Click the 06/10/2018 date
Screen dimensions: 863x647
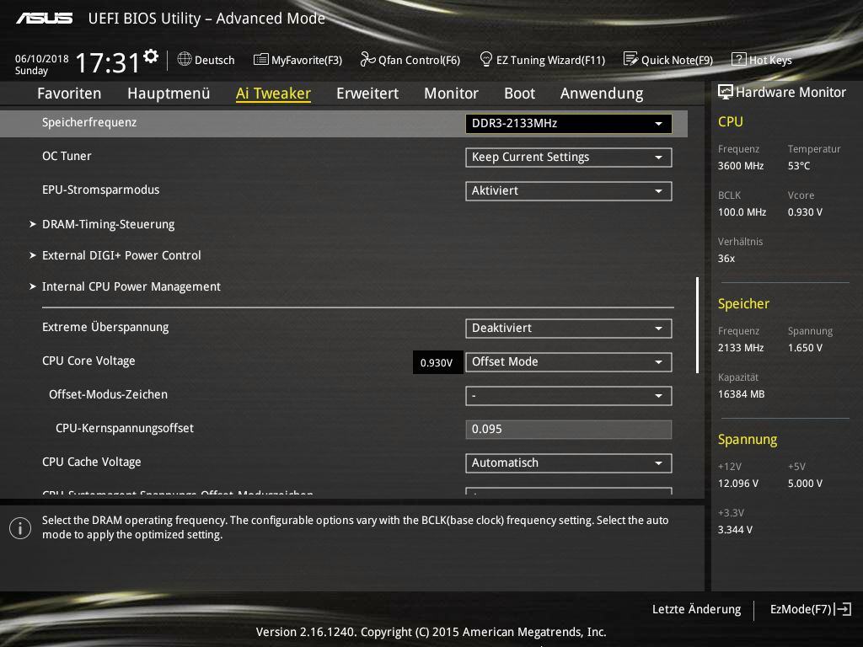tap(42, 58)
